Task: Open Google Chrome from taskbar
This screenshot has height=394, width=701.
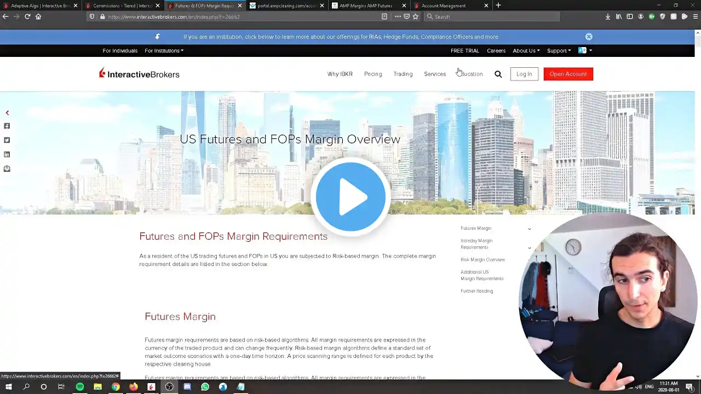Action: 116,387
